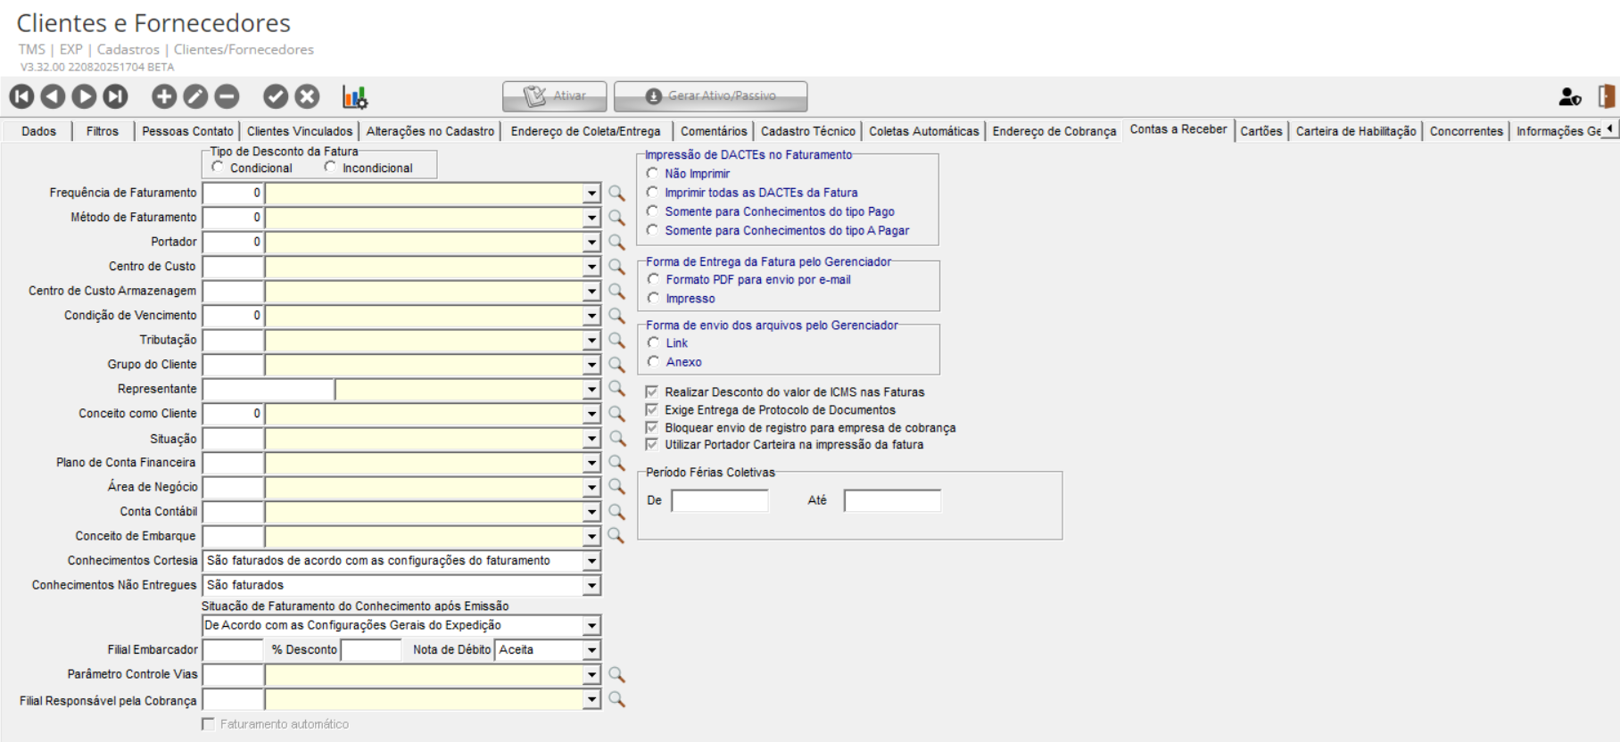Choose Não Imprimir for DACTEs

point(652,174)
